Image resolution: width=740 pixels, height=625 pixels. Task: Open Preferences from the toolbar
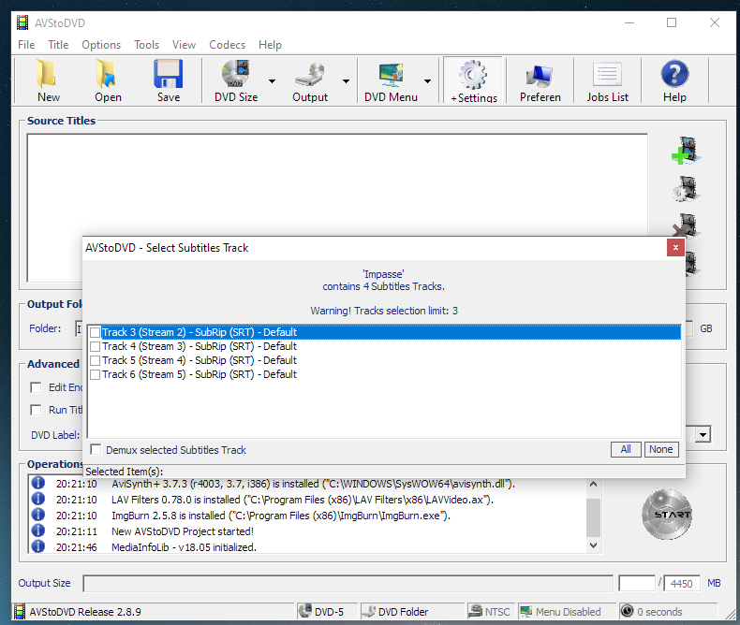point(540,80)
